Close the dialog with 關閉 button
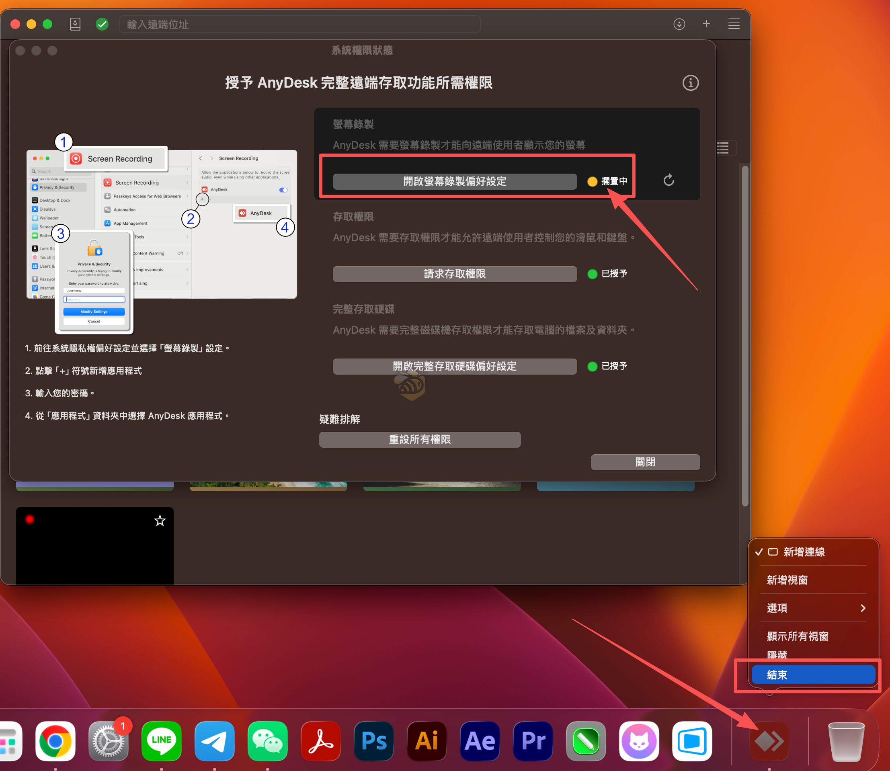 pos(645,462)
